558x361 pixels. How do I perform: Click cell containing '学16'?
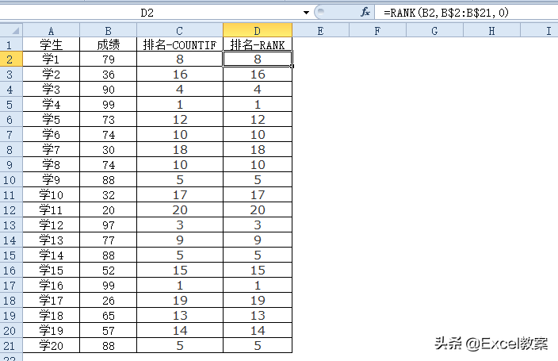[x=52, y=286]
